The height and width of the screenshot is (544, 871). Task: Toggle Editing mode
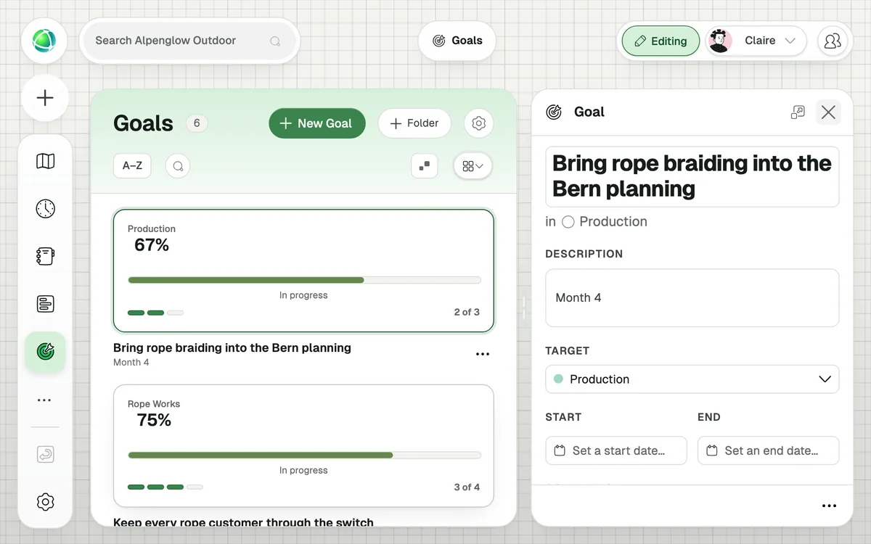[x=661, y=41]
